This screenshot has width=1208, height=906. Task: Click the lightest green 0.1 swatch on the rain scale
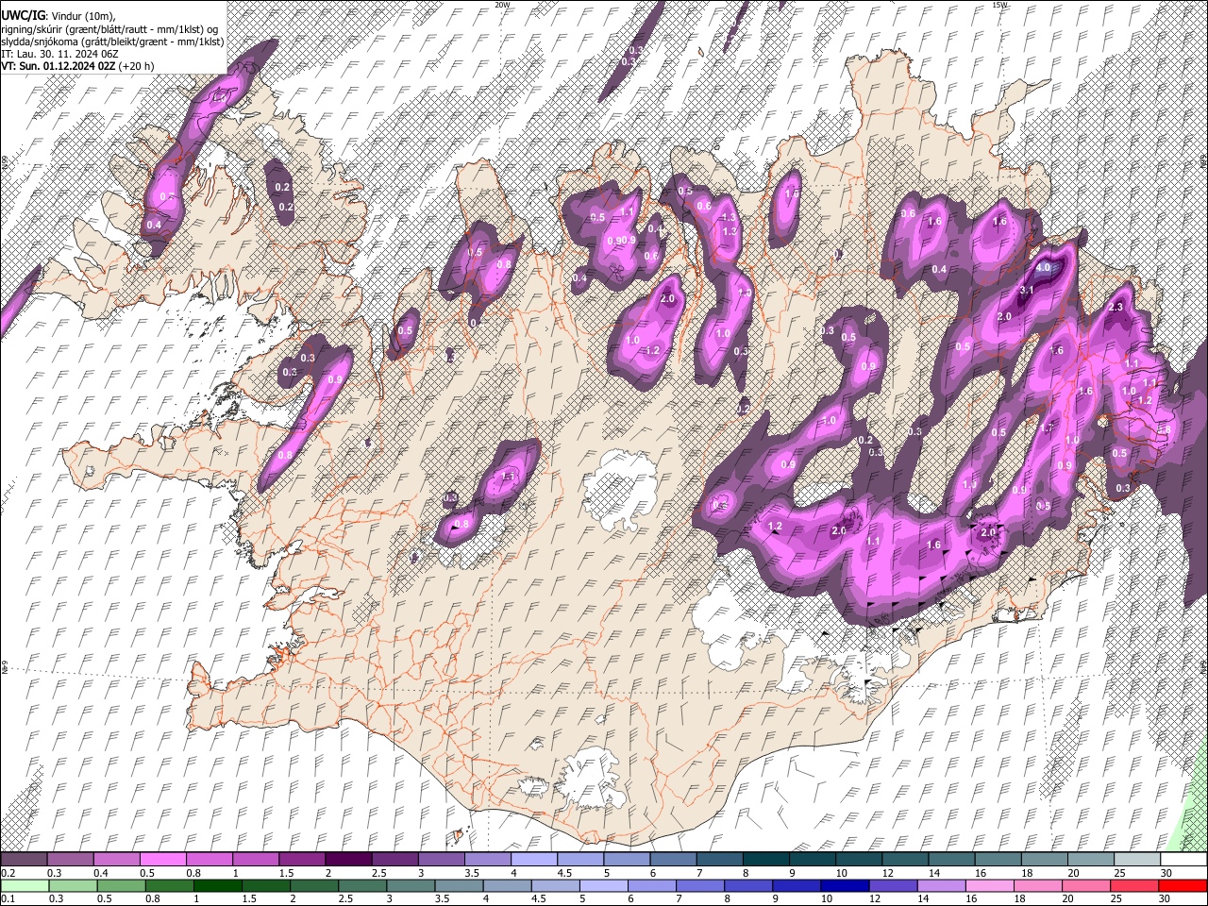tap(24, 885)
